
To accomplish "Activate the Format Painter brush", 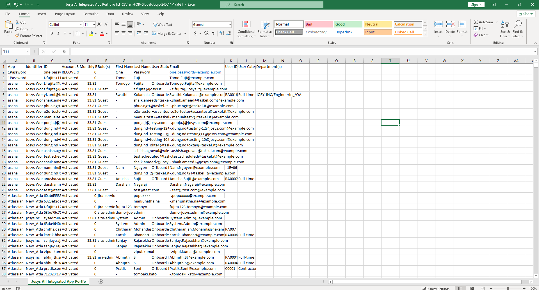I will pos(29,36).
